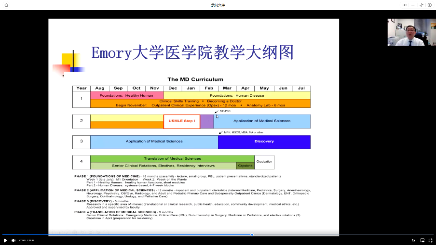Click the Graduation box in Year 4 row
This screenshot has width=436, height=245.
pos(264,162)
